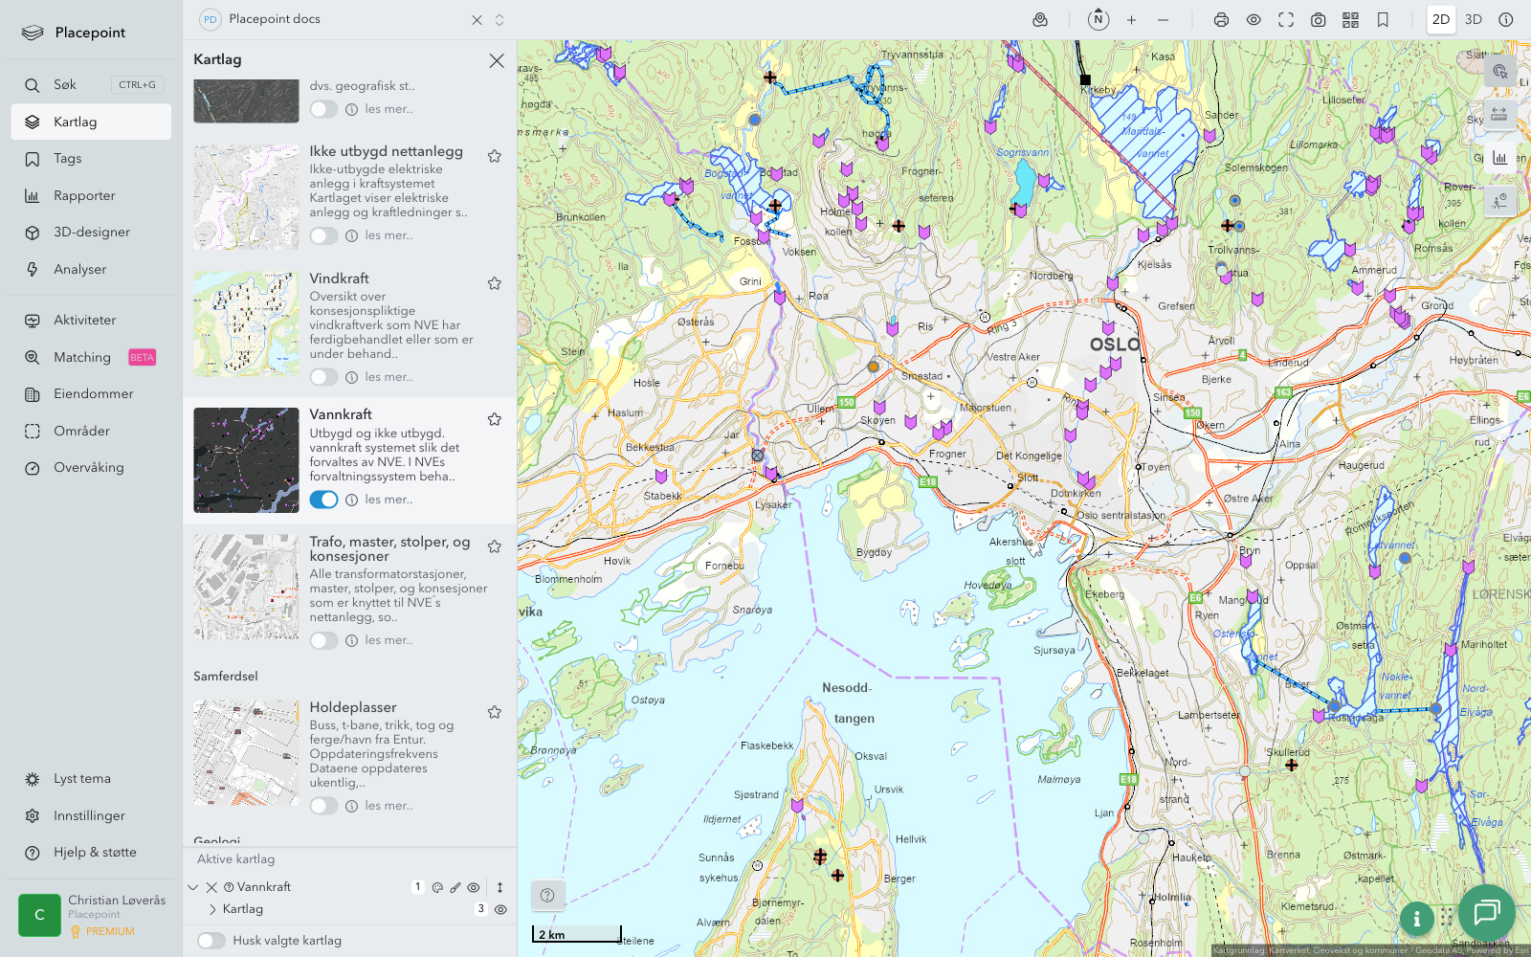Disable the Vannkraft layer toggle

click(x=323, y=500)
